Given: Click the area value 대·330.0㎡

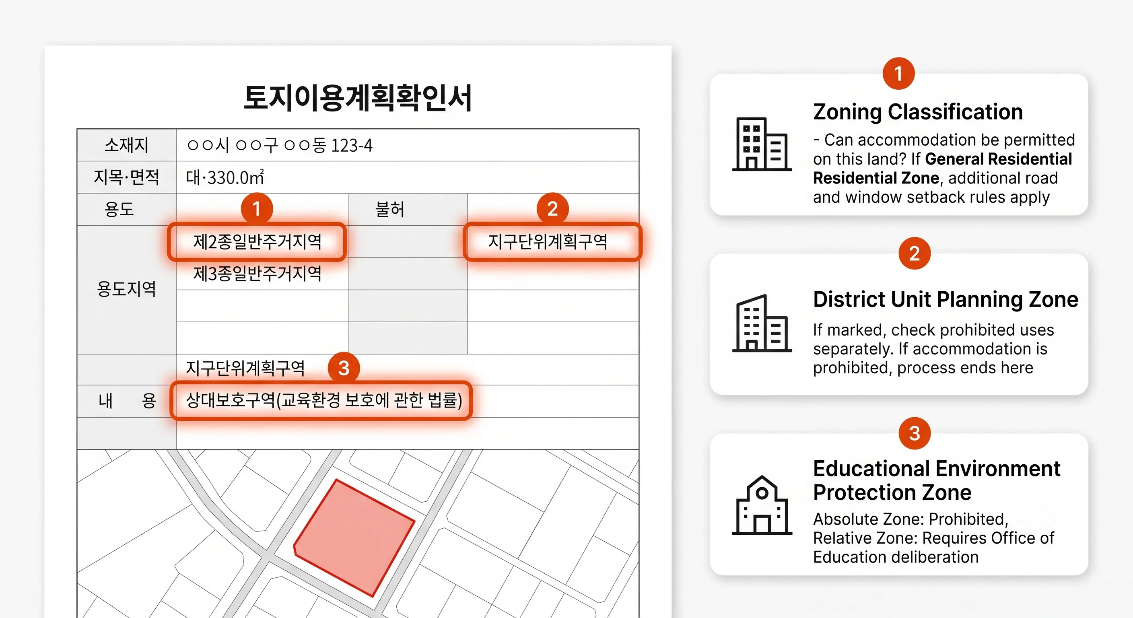Looking at the screenshot, I should (x=225, y=177).
